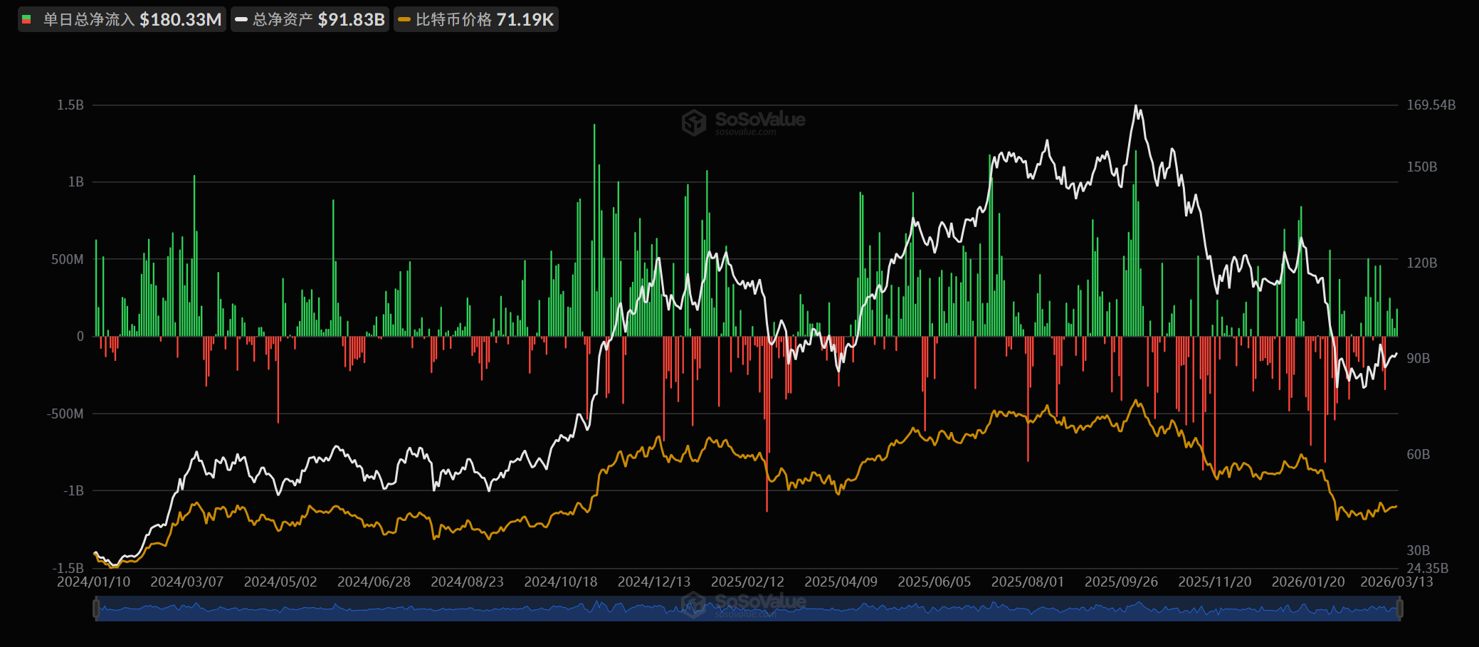Click the left handle of range slider
The image size is (1479, 647).
(96, 609)
